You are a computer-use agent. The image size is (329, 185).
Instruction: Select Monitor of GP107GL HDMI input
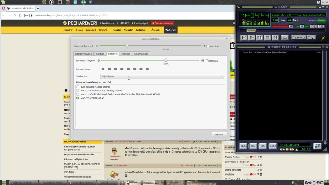point(118,94)
